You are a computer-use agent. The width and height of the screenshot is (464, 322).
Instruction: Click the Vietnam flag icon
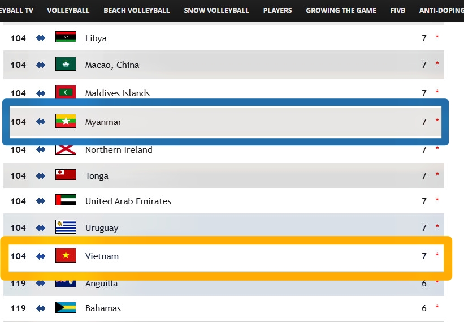(66, 255)
